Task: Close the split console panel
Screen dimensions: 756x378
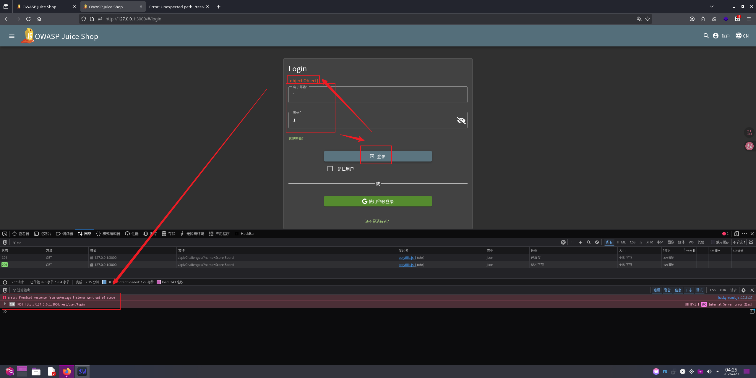Action: [x=752, y=290]
